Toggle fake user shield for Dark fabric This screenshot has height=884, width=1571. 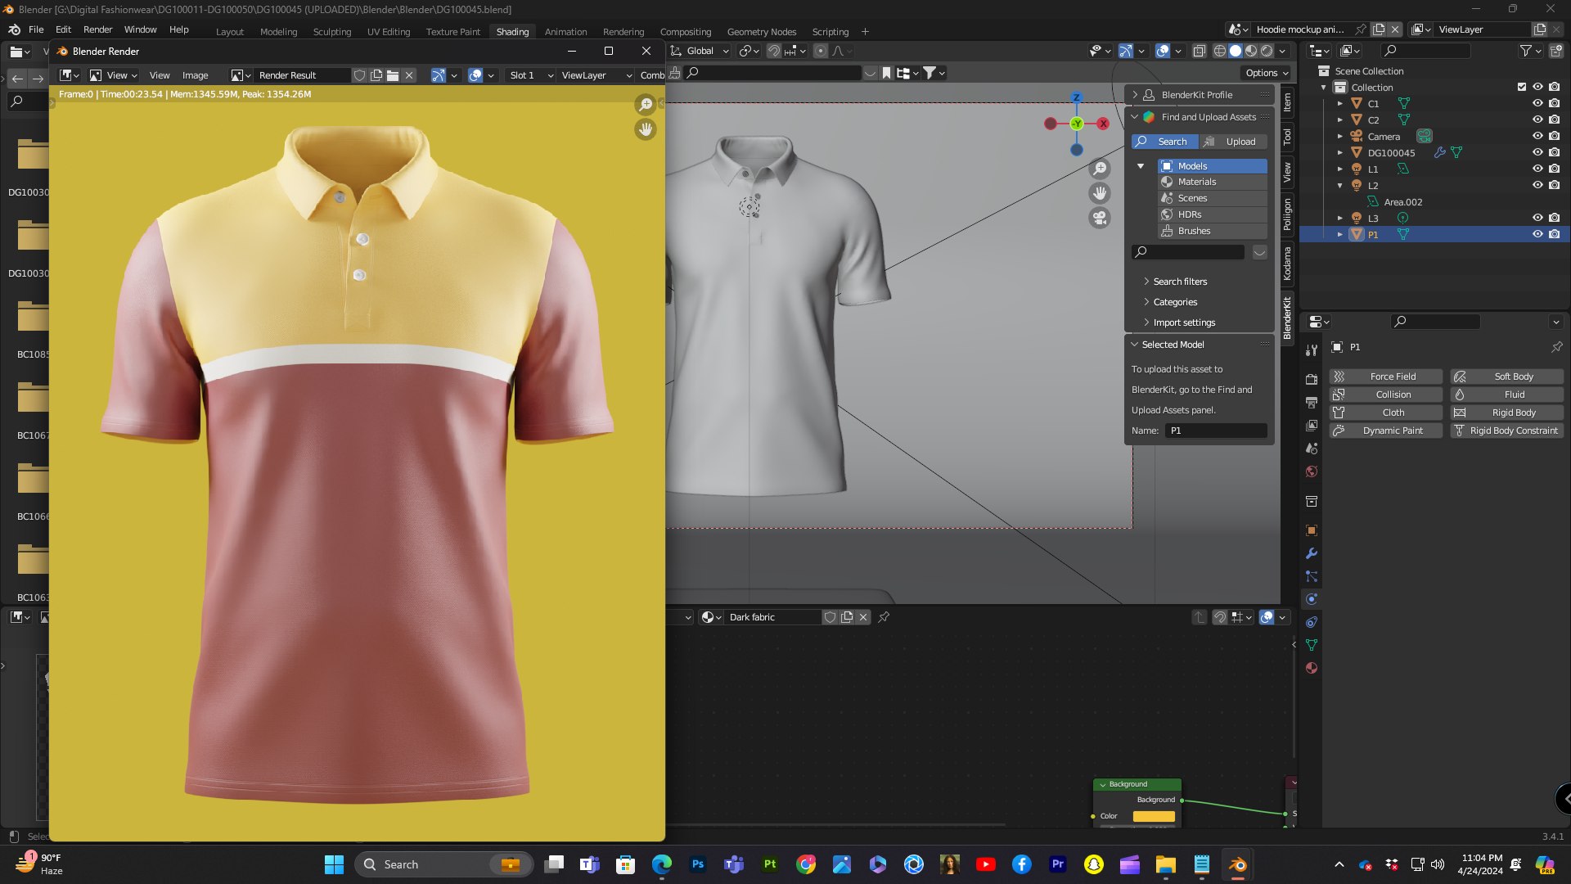(830, 617)
